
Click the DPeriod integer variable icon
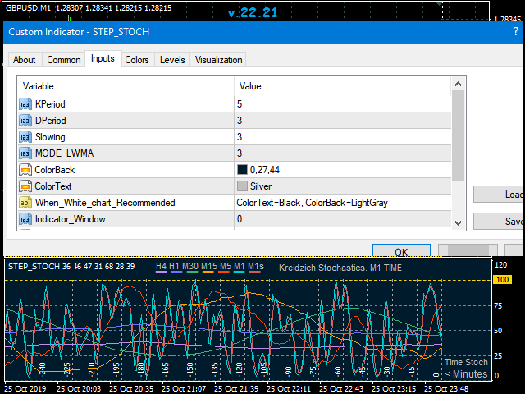(25, 121)
